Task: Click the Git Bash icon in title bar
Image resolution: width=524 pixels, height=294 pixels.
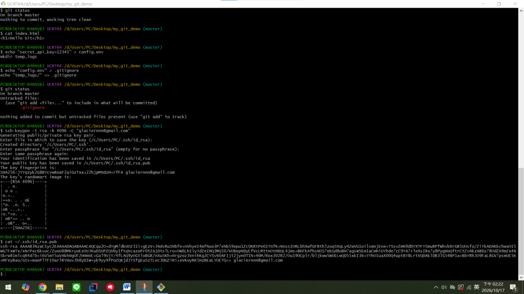Action: (x=4, y=4)
